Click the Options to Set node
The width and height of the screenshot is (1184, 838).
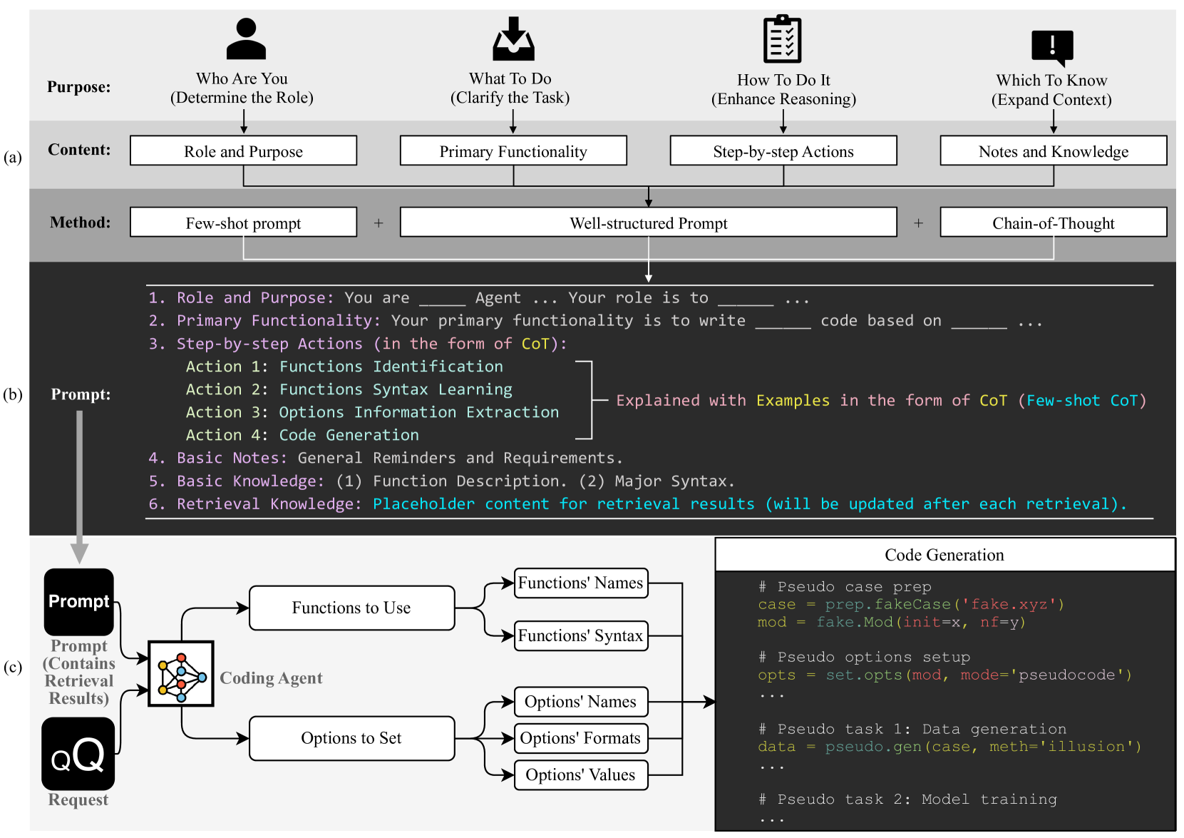[x=351, y=738]
